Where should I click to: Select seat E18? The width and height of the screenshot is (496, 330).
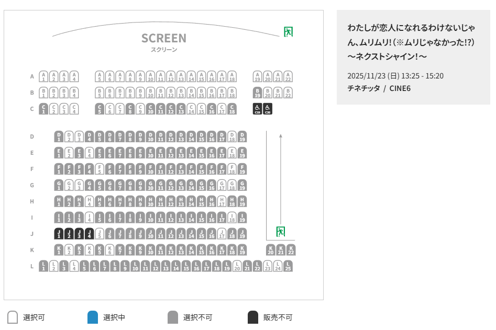232,153
